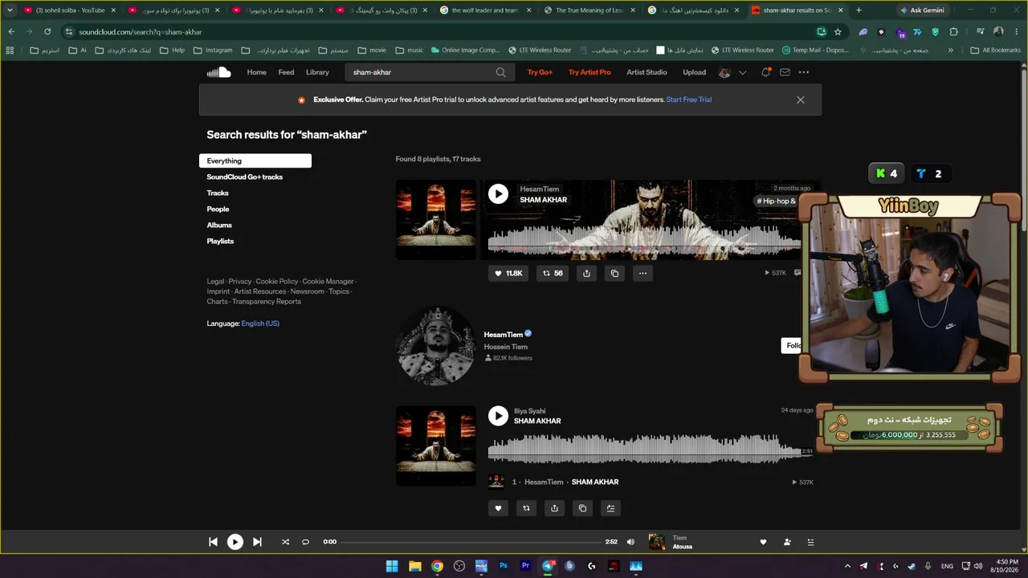Mute the volume in player bar
Screen dimensions: 1028x578
(x=630, y=542)
